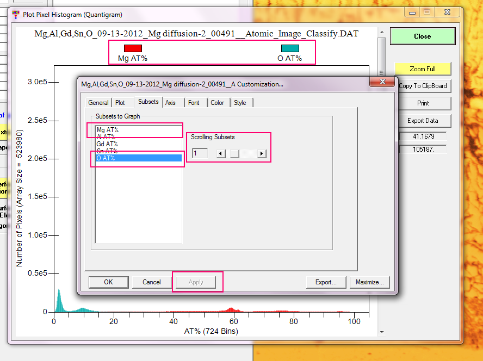Click right arrow of Scrolling Subsets
The height and width of the screenshot is (361, 483).
(x=262, y=154)
